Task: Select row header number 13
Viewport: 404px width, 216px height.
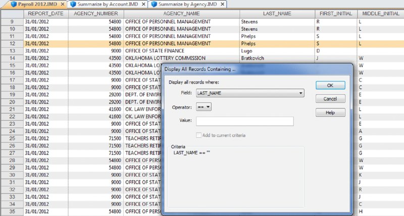Action: point(12,51)
